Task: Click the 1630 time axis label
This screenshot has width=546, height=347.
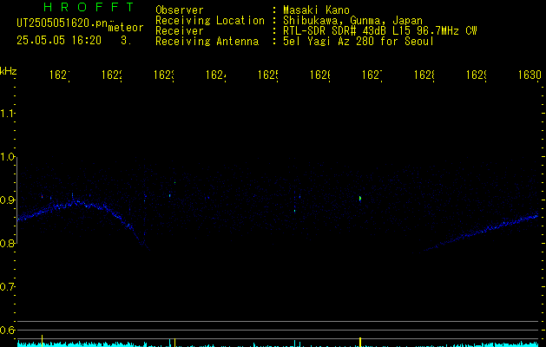Action: [x=530, y=75]
